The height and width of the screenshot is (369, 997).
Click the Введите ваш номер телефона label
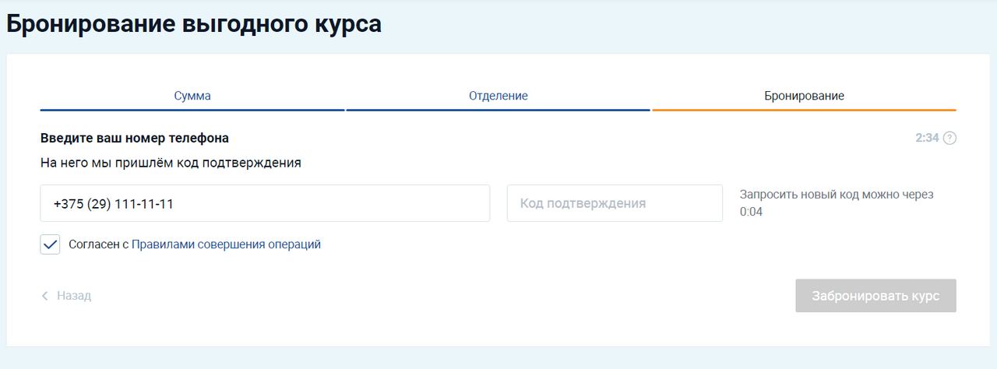coord(135,139)
